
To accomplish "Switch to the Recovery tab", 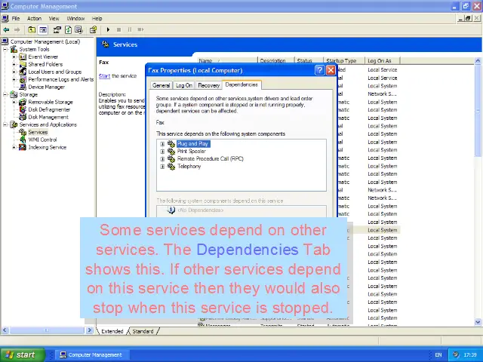I will point(209,85).
